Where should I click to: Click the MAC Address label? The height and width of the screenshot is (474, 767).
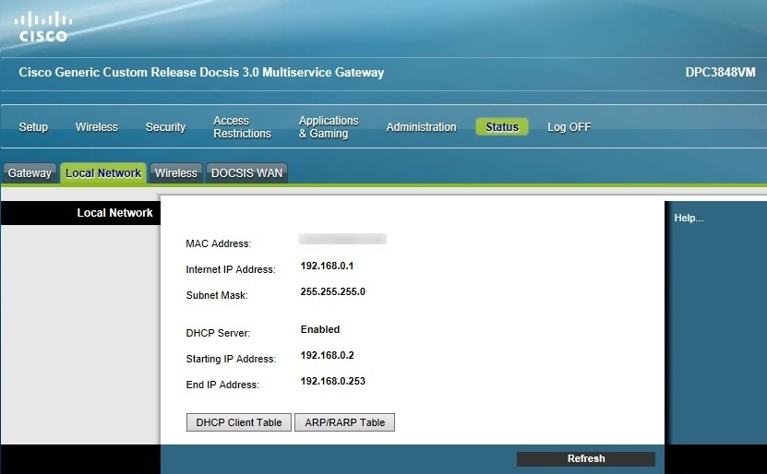[x=218, y=243]
